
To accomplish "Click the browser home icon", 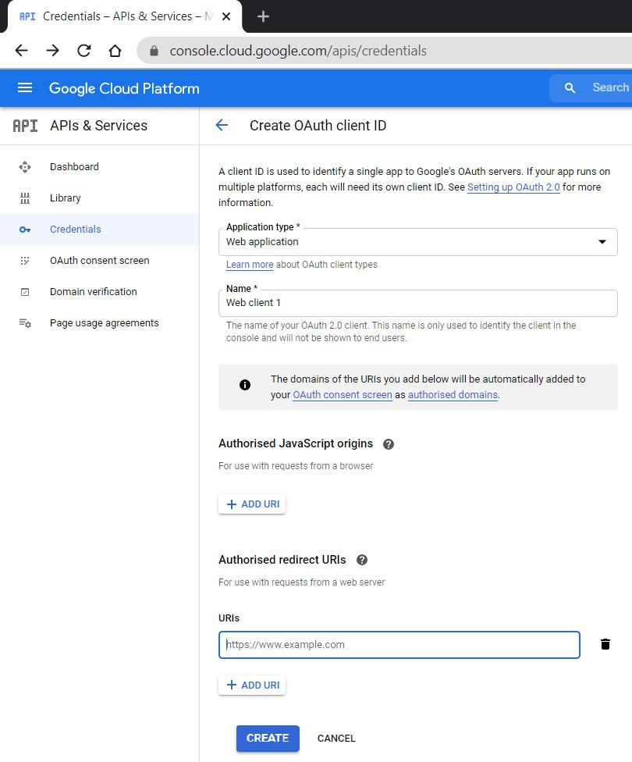I will point(115,51).
